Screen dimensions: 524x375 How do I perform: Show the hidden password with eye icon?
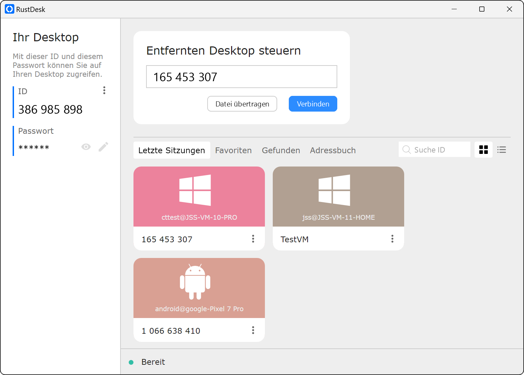pos(86,147)
